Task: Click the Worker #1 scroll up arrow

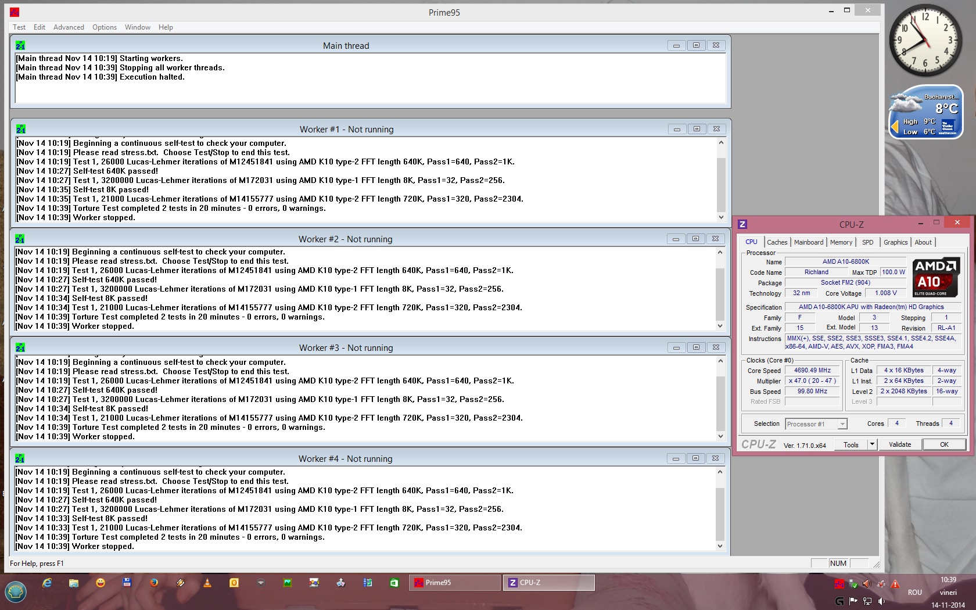Action: (x=721, y=142)
